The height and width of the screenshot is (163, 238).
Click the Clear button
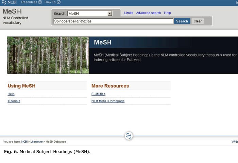click(x=198, y=21)
